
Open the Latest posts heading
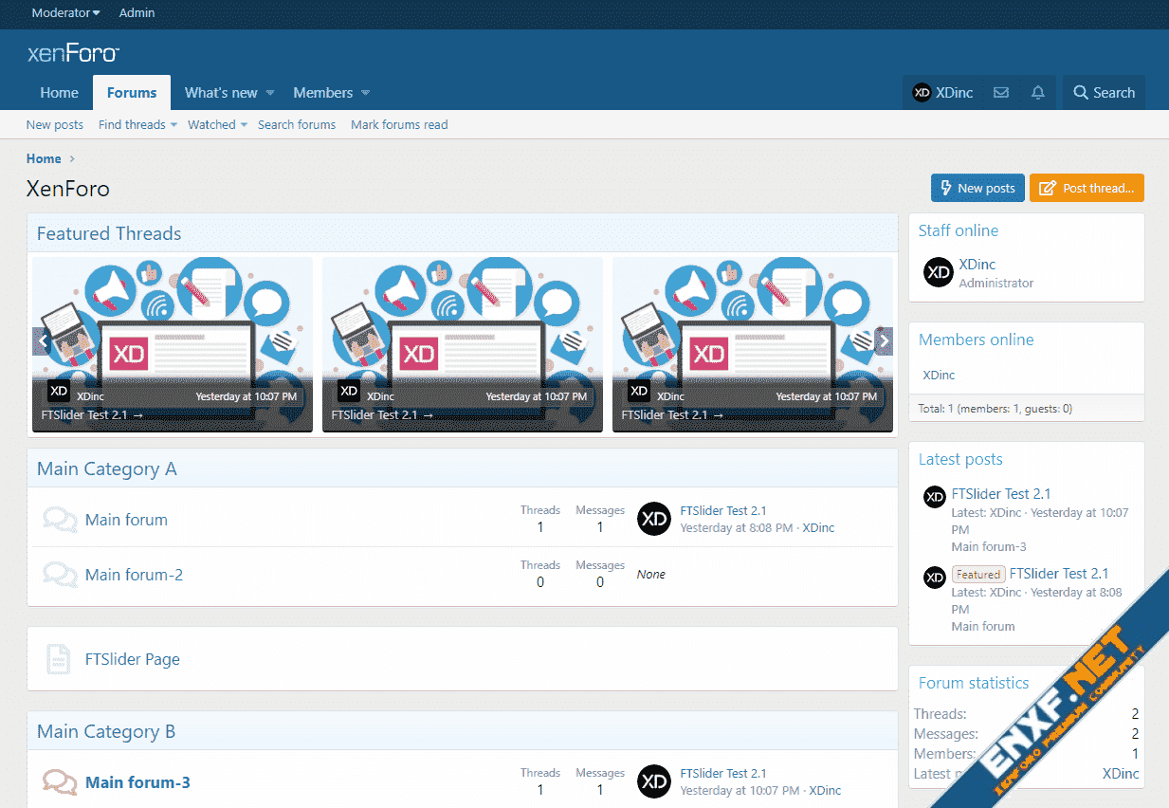pyautogui.click(x=960, y=459)
